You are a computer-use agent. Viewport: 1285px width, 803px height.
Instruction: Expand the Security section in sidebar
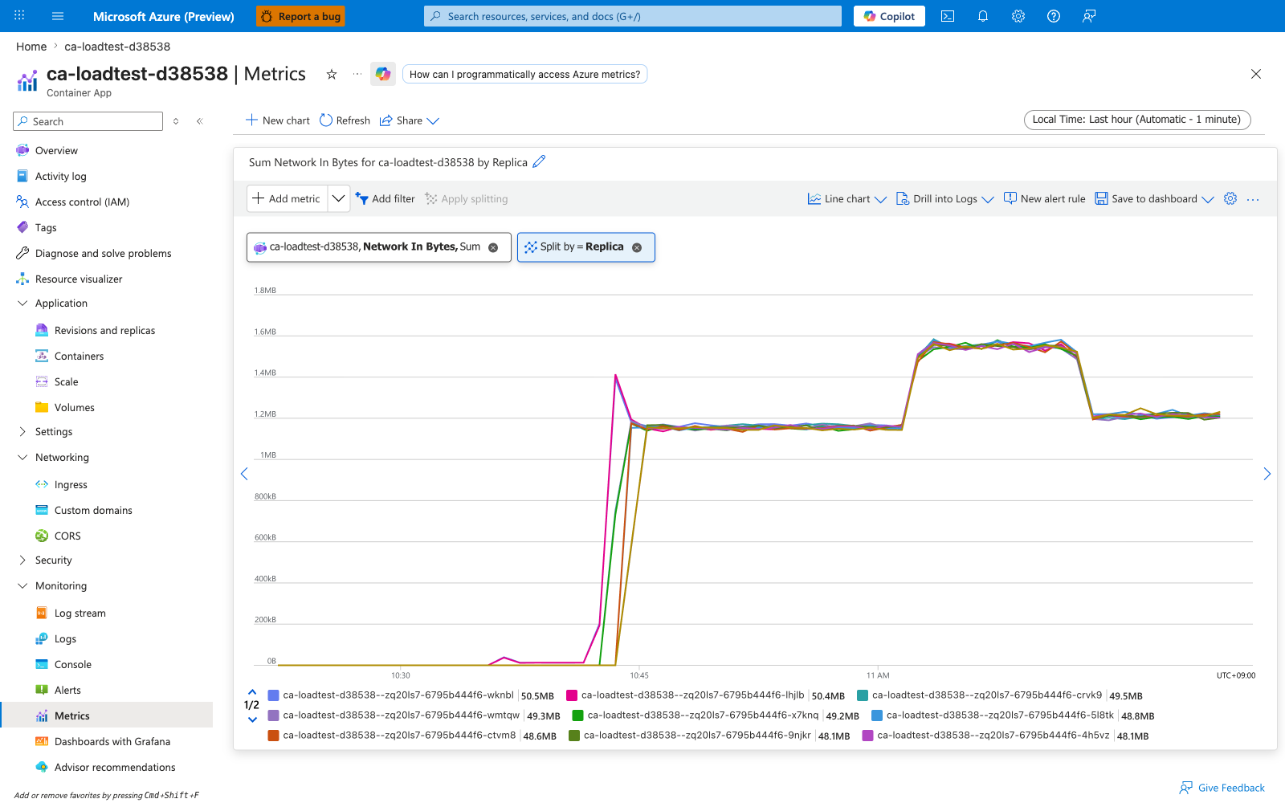click(x=22, y=560)
